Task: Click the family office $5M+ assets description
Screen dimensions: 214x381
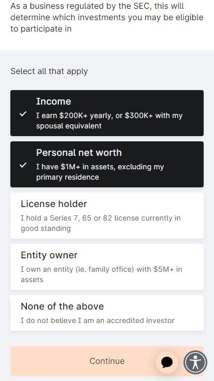Action: [x=101, y=274]
